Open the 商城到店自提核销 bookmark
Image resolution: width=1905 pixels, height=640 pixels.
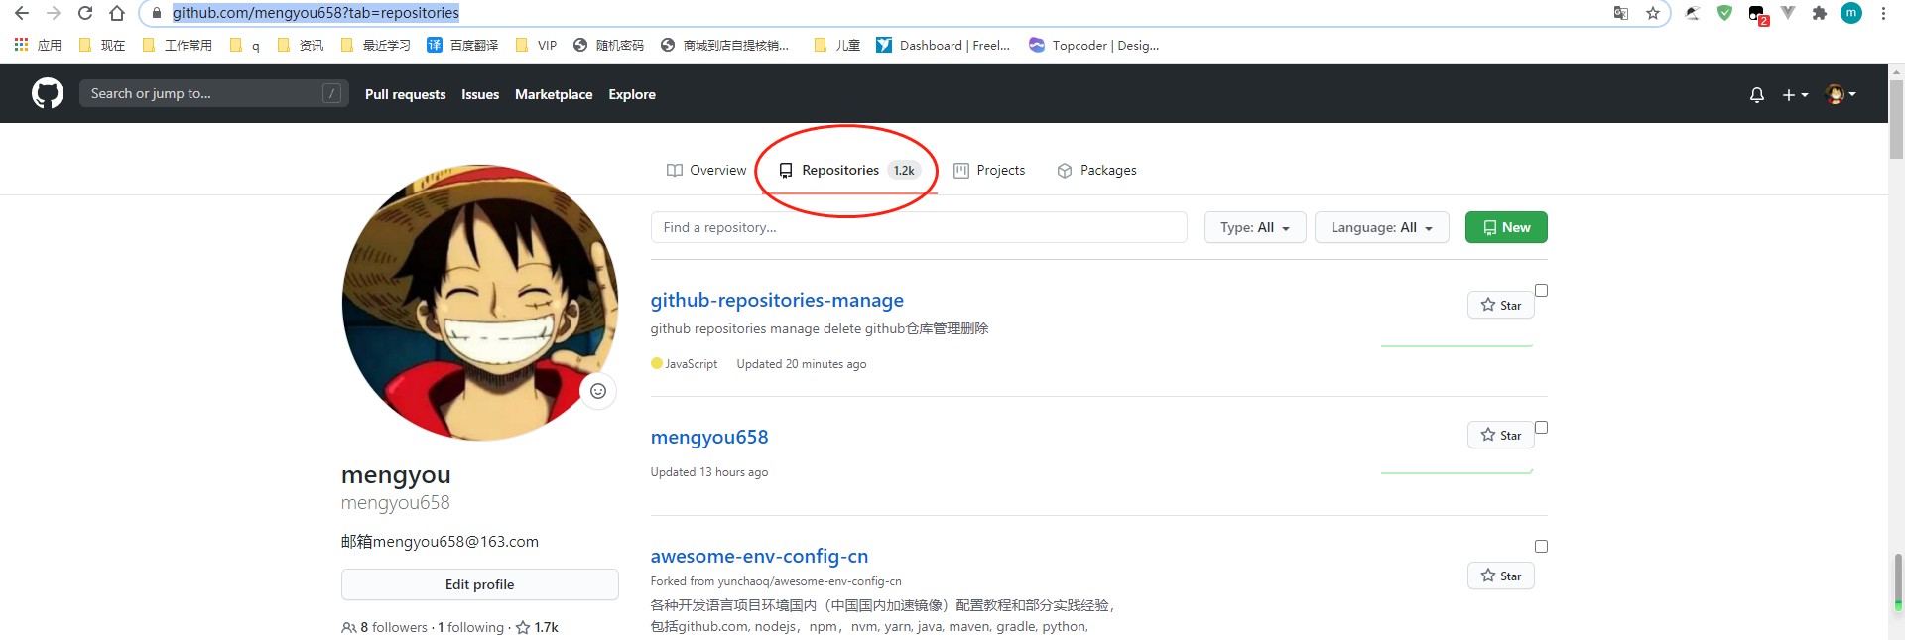pos(724,45)
